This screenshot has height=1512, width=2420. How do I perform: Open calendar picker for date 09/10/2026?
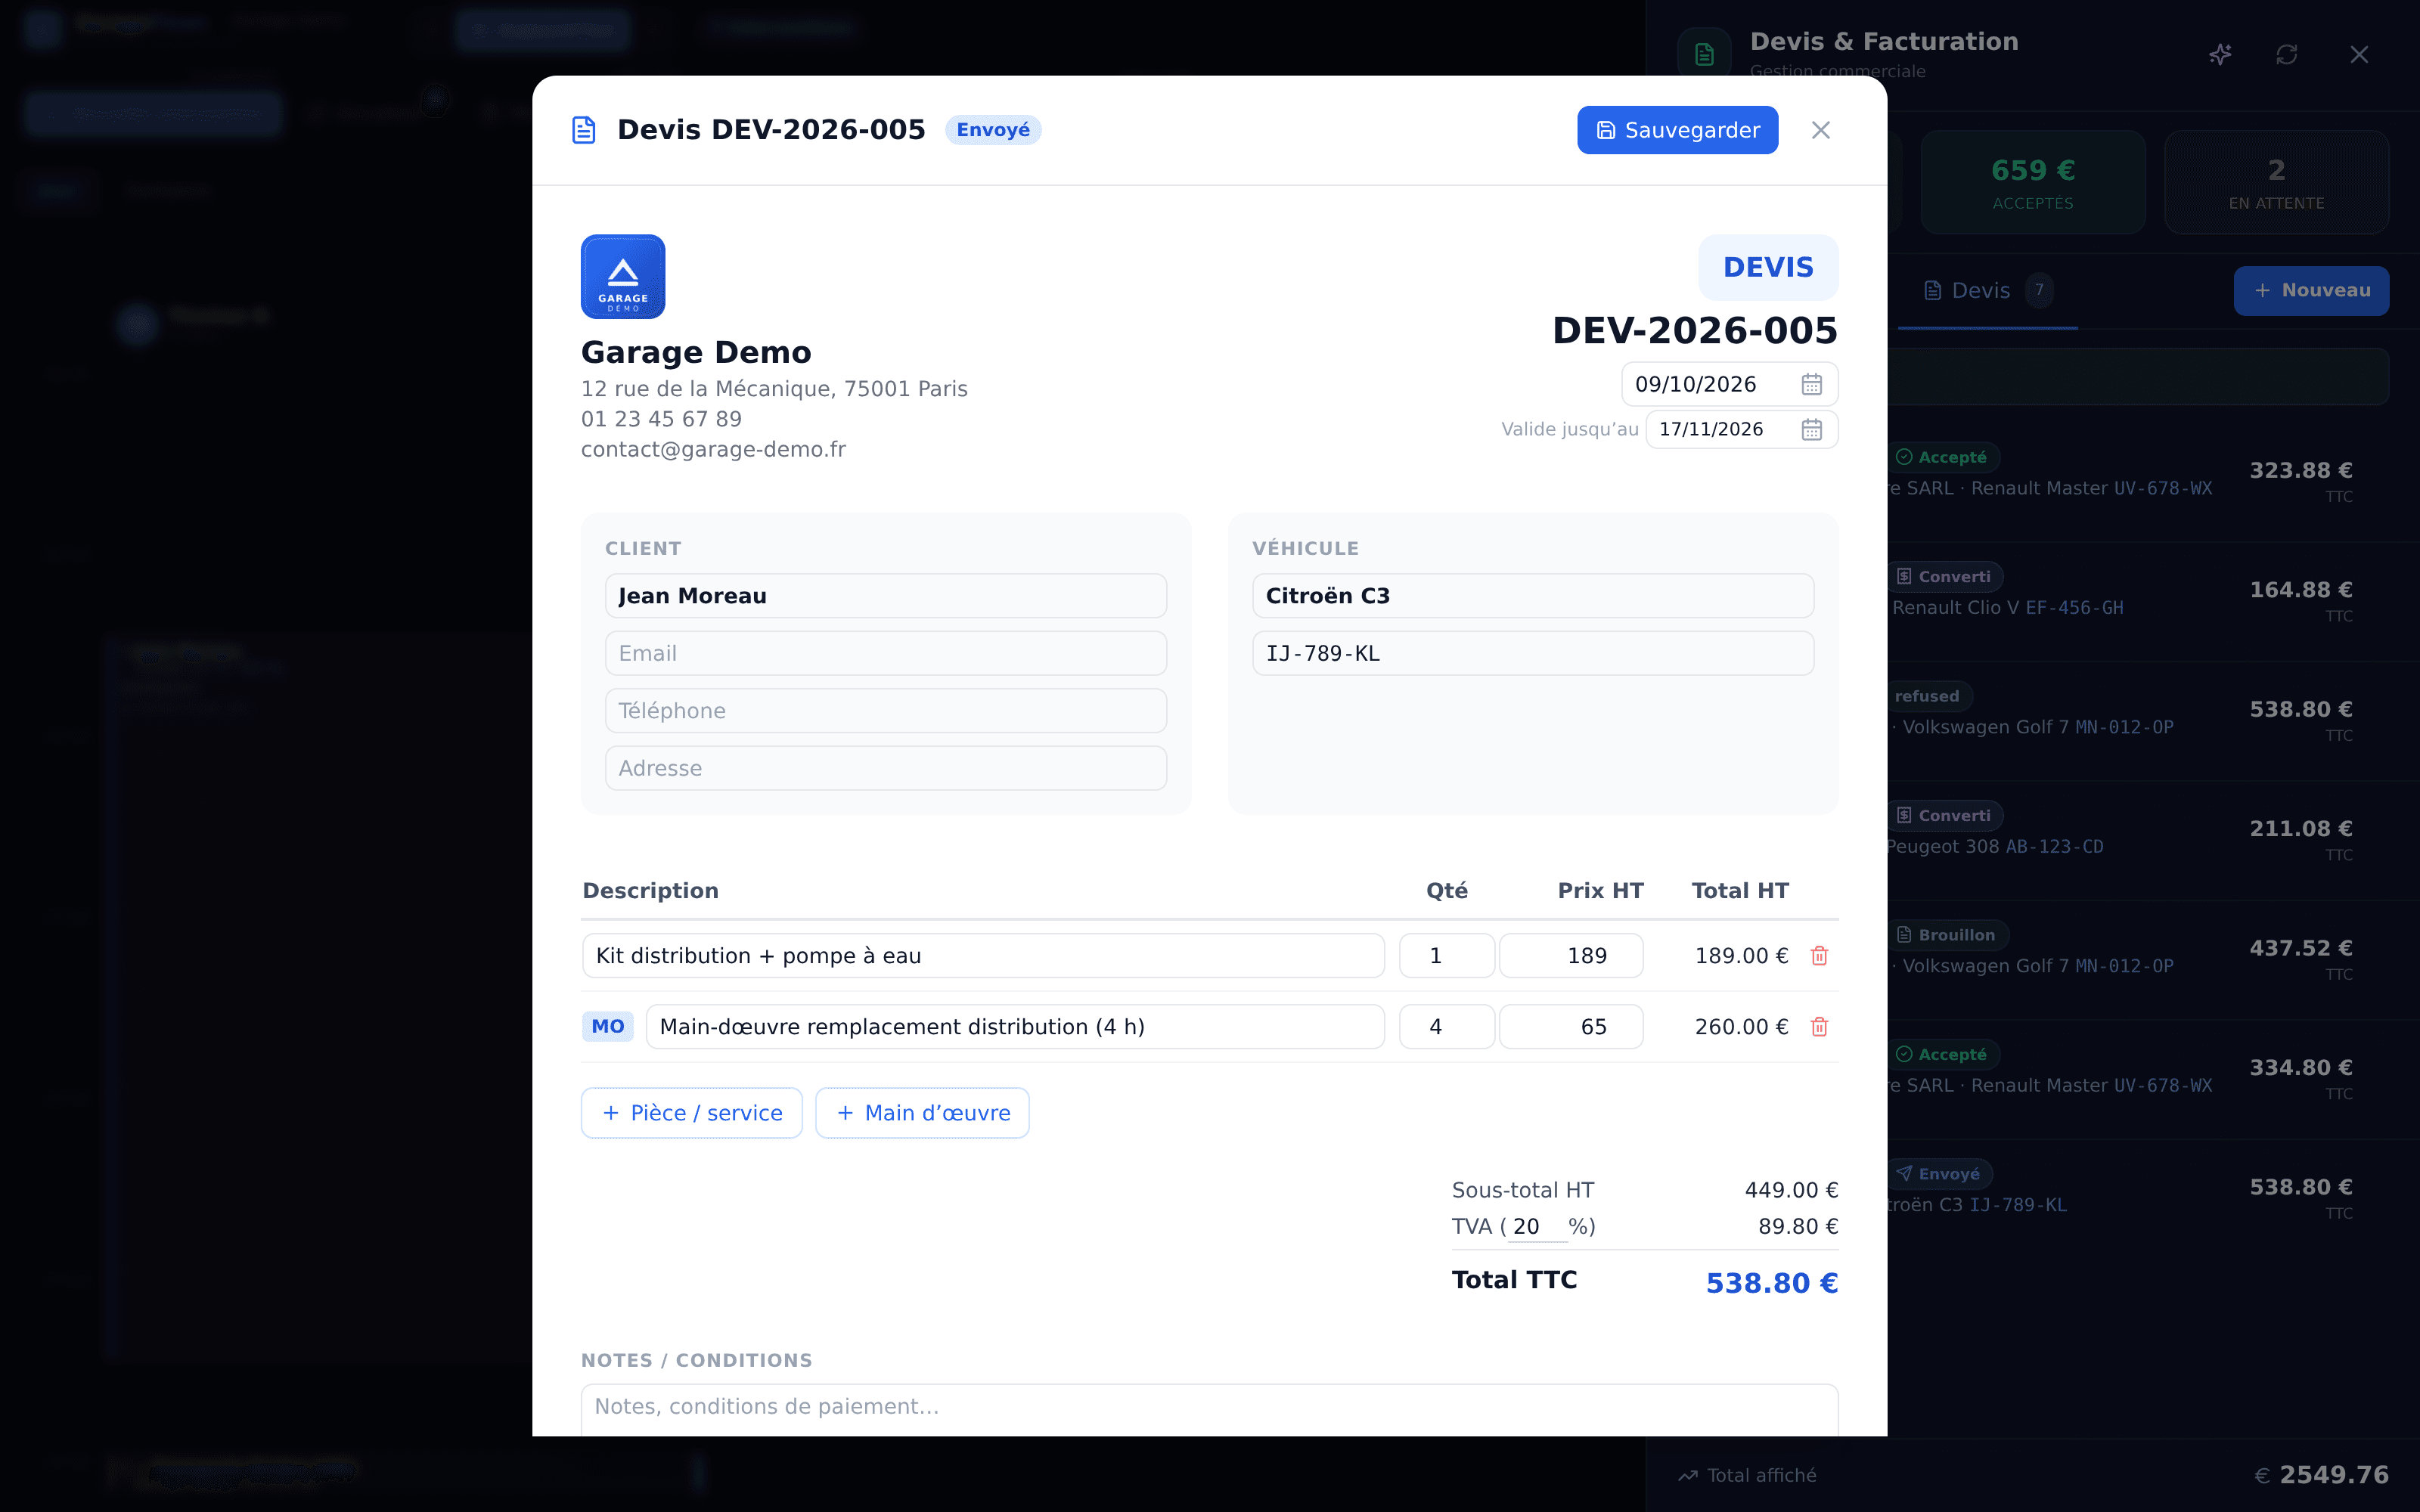click(1811, 385)
